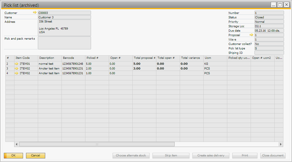Click link arrow in row 4 ITEM02

click(x=17, y=73)
